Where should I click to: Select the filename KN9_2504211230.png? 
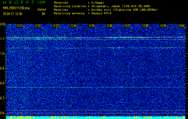(x=16, y=8)
